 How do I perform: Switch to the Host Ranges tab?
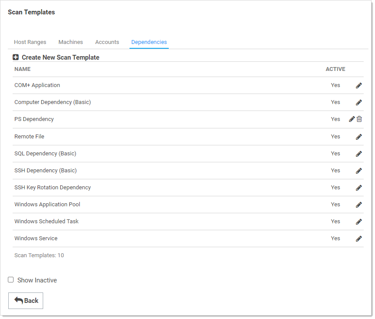[x=30, y=42]
